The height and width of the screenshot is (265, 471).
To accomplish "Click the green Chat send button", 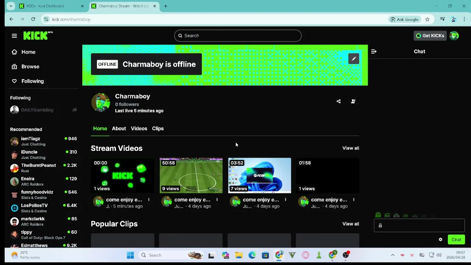I will [x=456, y=240].
